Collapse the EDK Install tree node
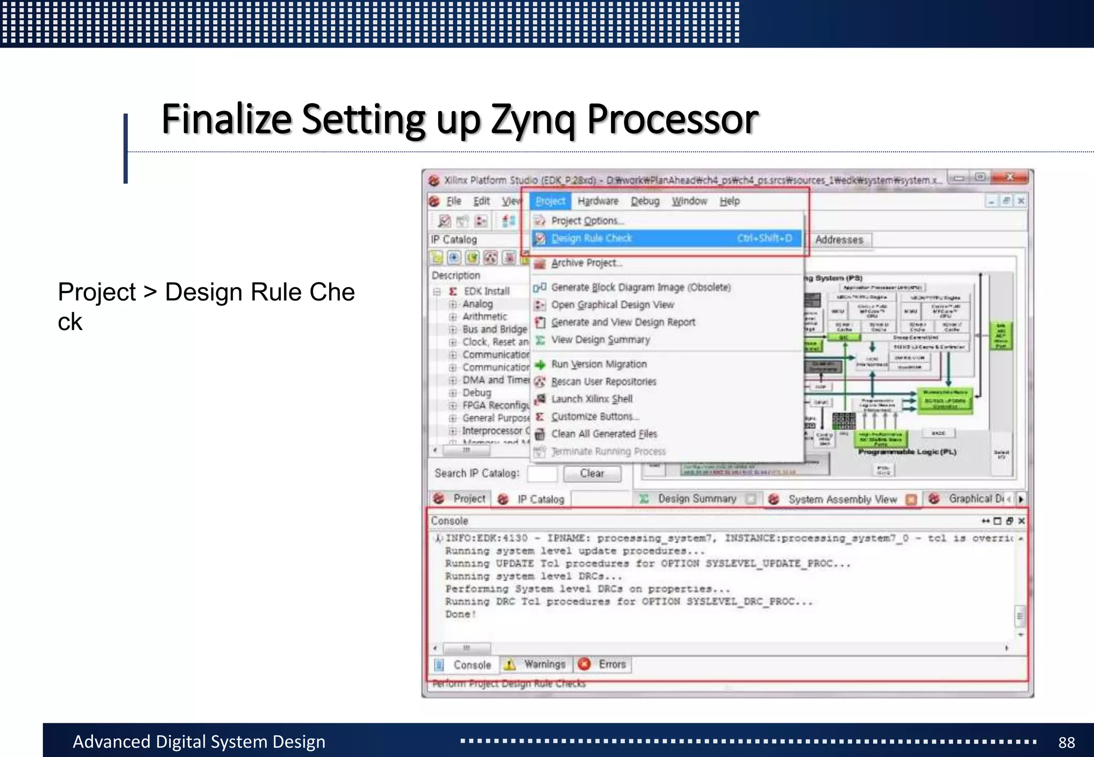This screenshot has width=1094, height=757. pos(437,291)
